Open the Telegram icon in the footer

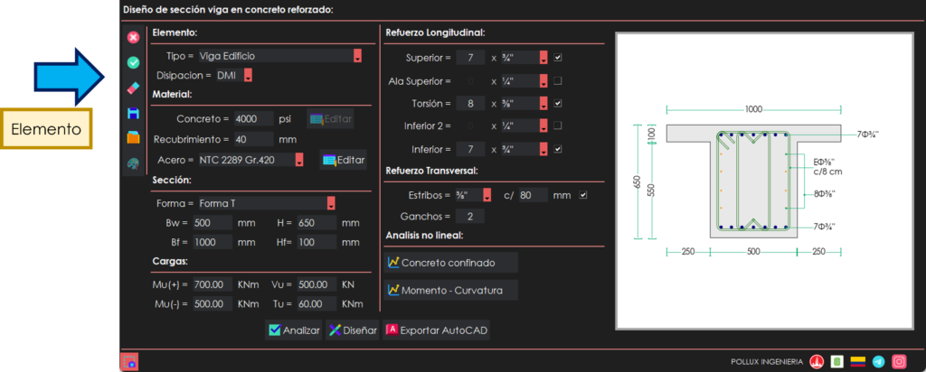[x=878, y=361]
